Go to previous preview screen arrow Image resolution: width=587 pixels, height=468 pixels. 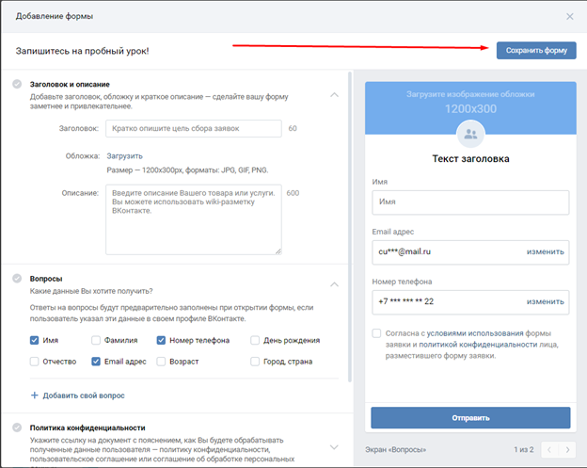[549, 450]
